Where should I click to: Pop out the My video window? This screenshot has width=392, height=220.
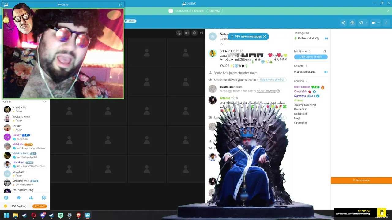click(x=121, y=5)
